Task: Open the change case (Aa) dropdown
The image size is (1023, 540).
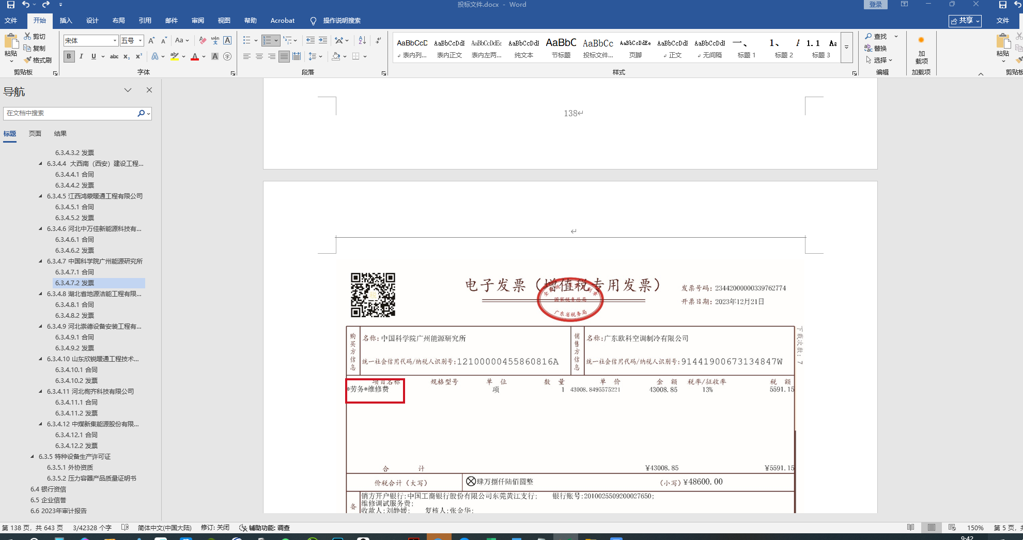Action: point(182,40)
